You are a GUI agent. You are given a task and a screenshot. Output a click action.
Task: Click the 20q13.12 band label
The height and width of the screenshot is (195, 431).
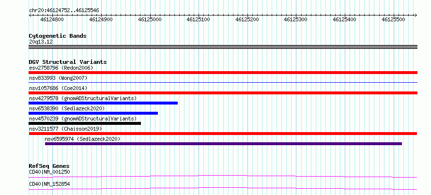click(41, 42)
